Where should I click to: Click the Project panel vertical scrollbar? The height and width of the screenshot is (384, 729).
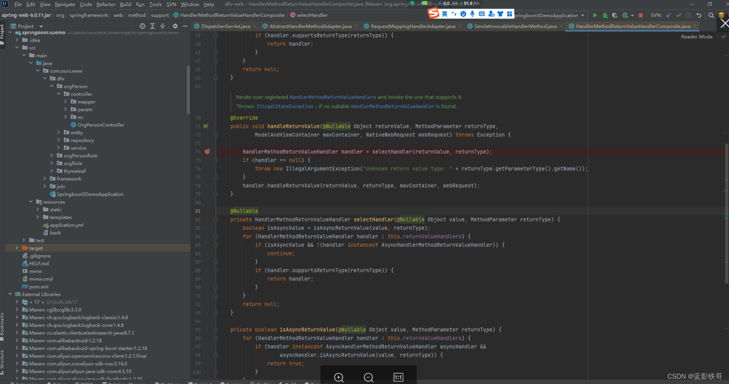pos(188,89)
